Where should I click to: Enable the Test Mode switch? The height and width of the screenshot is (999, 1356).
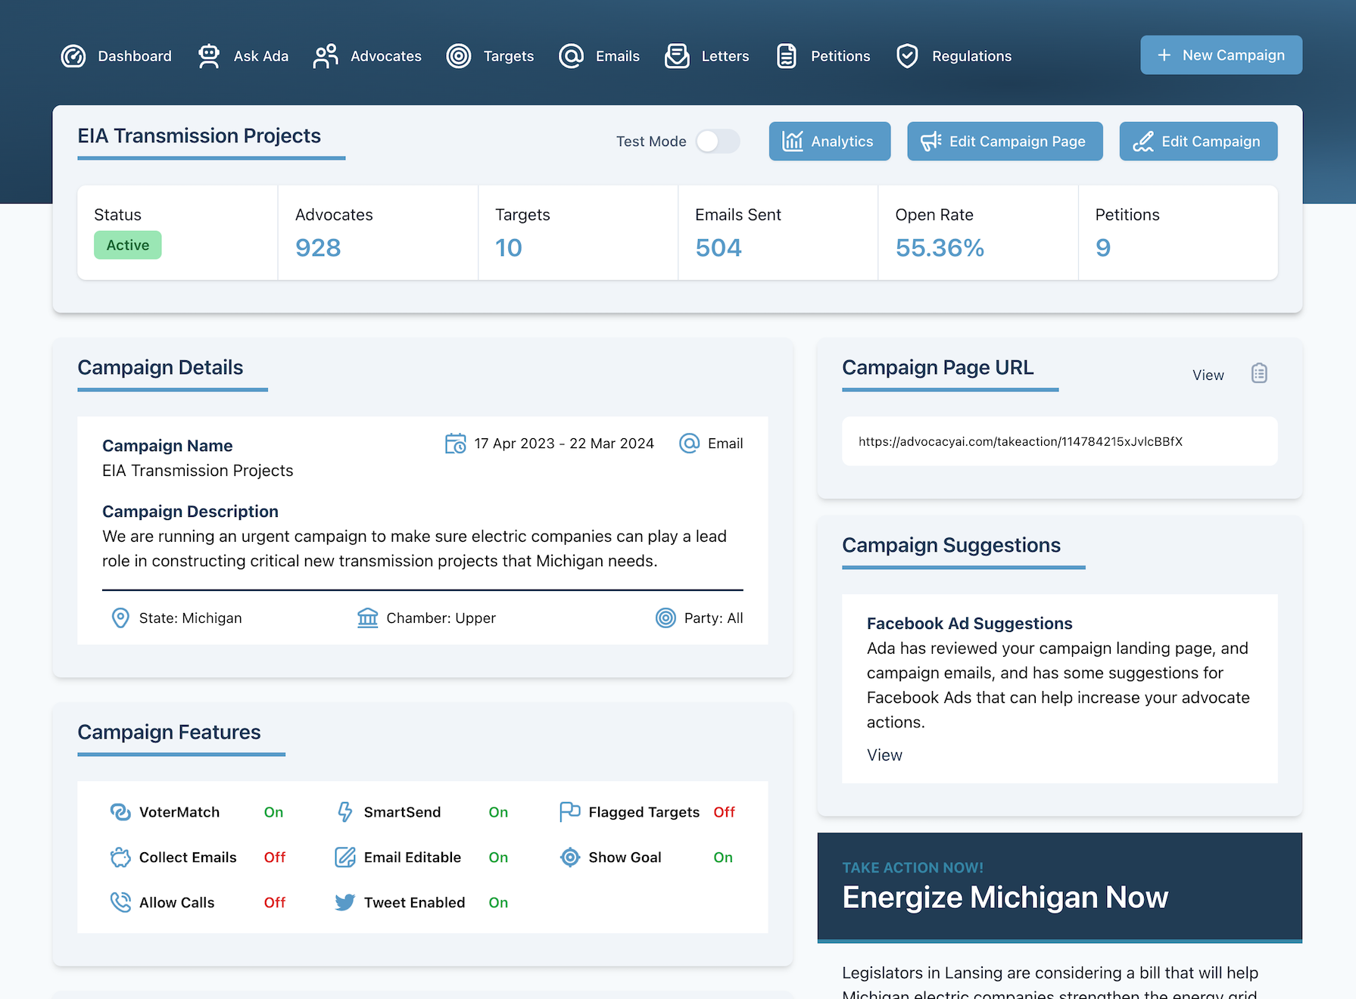[717, 142]
